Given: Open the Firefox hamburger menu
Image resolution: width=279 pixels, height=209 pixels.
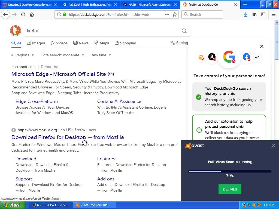Looking at the screenshot, I should coord(274,14).
